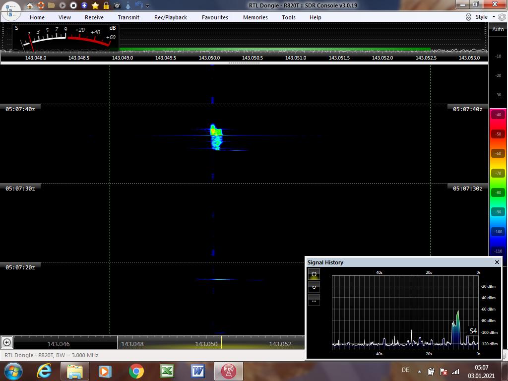The height and width of the screenshot is (381, 508).
Task: Click 143.050.0 on the frequency scale
Action: [209, 58]
